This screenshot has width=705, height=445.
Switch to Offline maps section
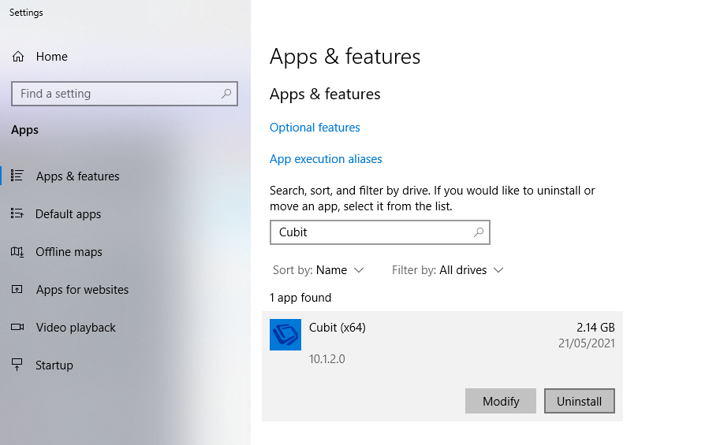coord(69,251)
